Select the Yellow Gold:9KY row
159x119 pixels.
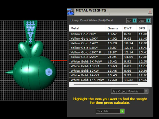[x=108, y=34]
